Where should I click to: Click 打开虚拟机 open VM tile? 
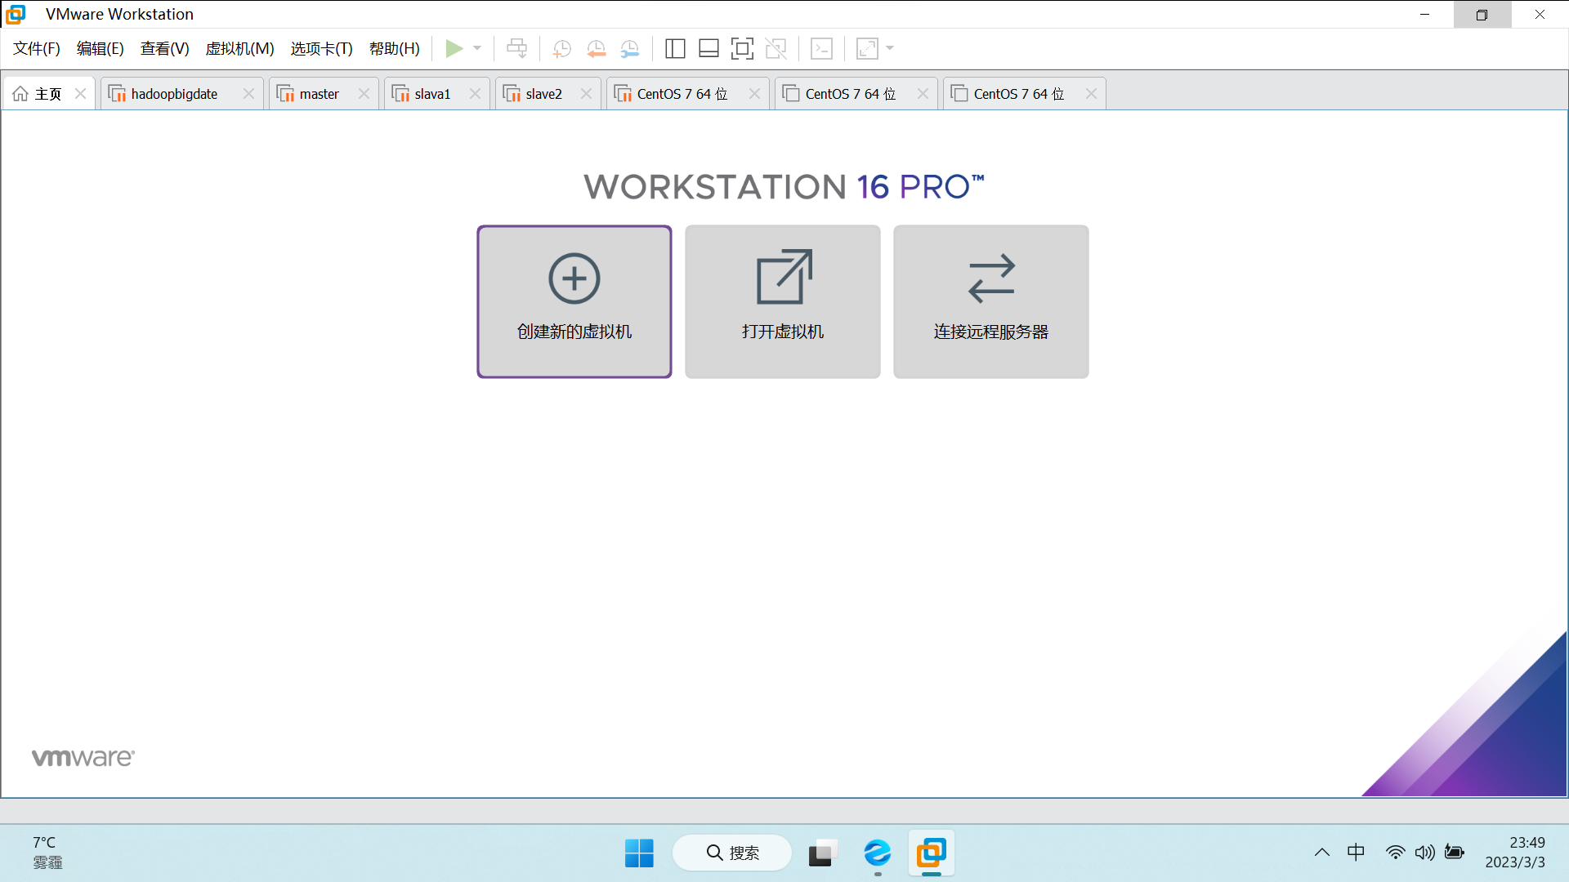pyautogui.click(x=783, y=301)
